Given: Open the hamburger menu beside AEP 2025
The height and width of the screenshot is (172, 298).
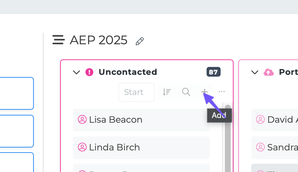Looking at the screenshot, I should pos(58,40).
